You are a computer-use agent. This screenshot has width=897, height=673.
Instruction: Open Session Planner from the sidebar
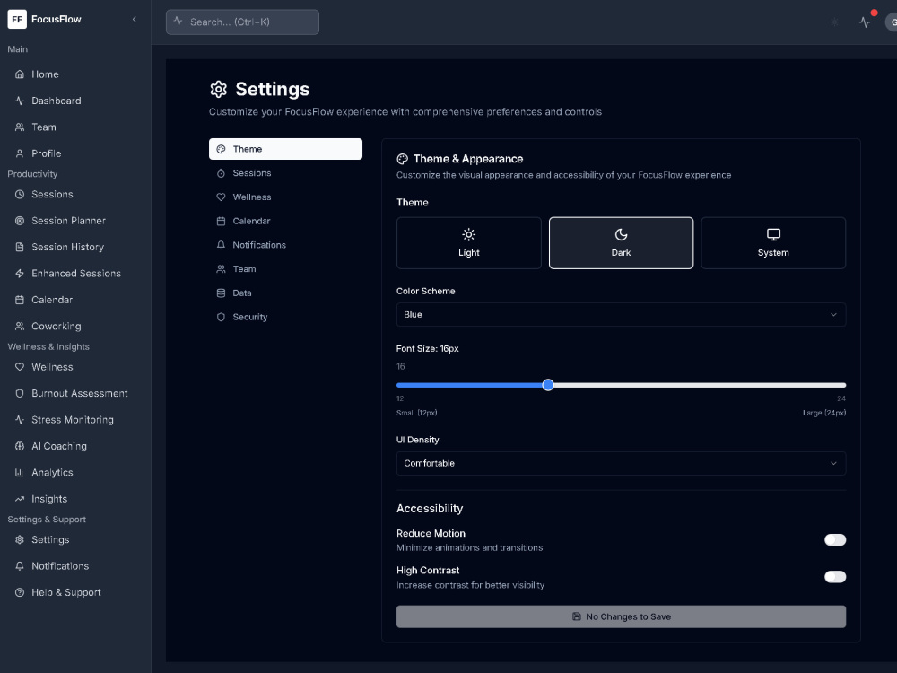tap(74, 221)
